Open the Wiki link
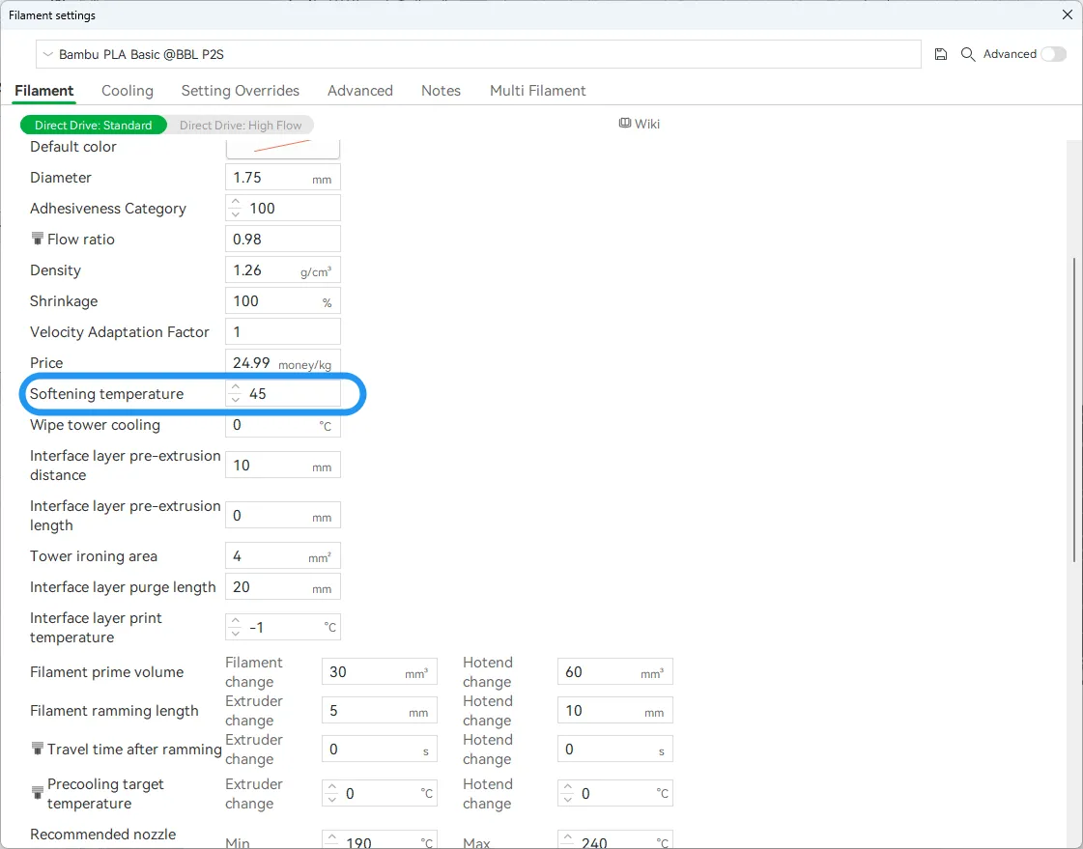 [640, 124]
